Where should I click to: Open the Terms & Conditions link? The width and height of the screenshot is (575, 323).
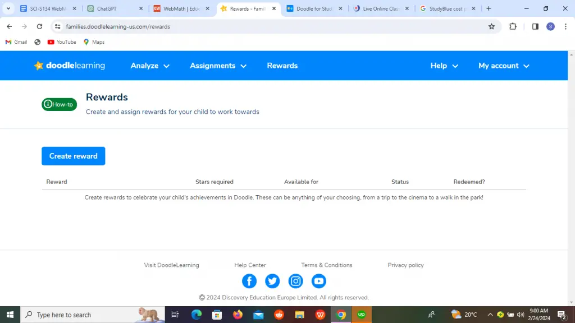pos(327,265)
